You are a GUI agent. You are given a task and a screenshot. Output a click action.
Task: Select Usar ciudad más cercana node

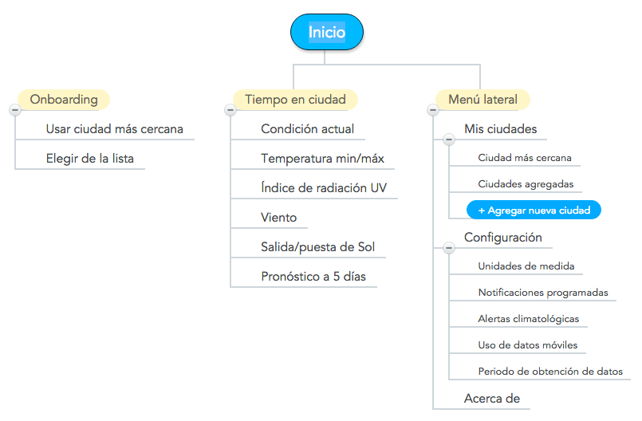[114, 129]
